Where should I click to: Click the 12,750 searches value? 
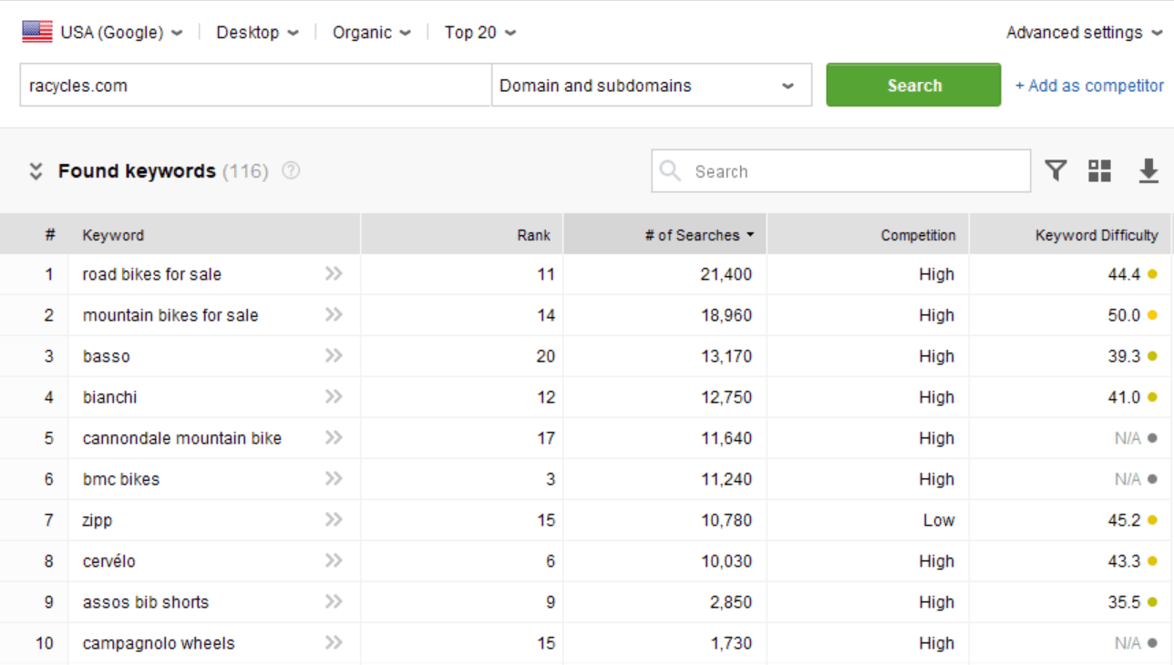[x=726, y=397]
